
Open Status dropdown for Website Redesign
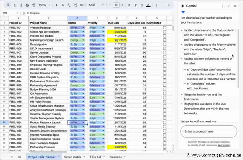83,28
